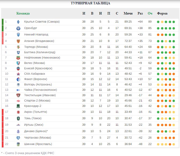This screenshot has height=156, width=180.
Task: Click the Orenburg club crest icon
Action: 18,28
